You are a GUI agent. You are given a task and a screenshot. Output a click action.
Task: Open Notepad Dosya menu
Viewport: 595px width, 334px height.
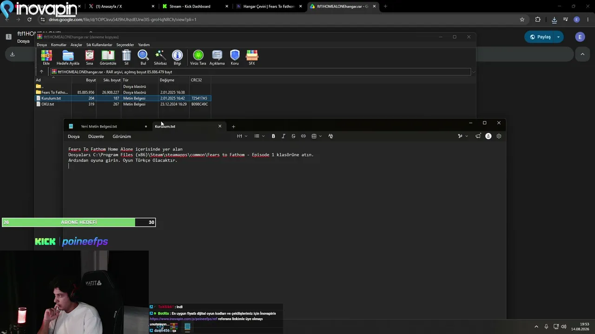click(x=73, y=136)
